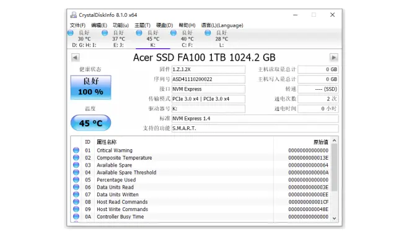This screenshot has width=409, height=234.
Task: Click the standard field NVM Express 1.4
Action: (x=255, y=119)
